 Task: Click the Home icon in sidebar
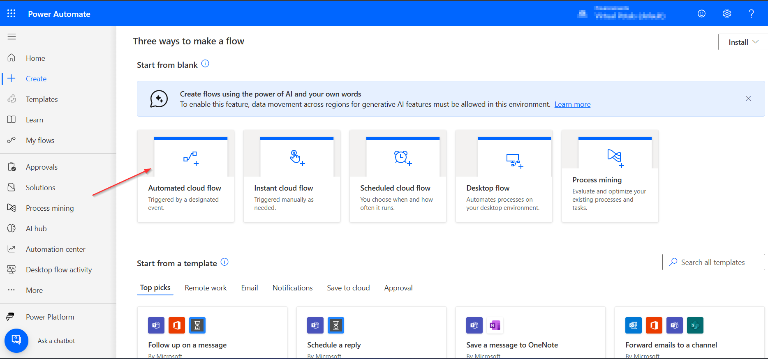[x=12, y=58]
